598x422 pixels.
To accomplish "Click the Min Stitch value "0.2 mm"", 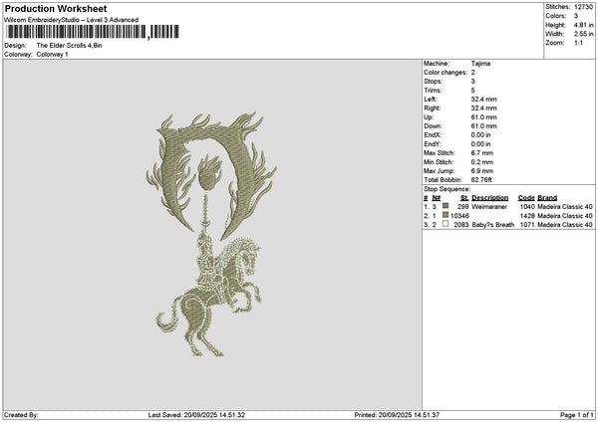I will click(x=482, y=162).
